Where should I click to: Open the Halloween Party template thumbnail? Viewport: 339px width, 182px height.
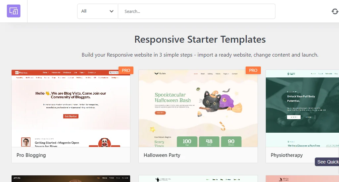click(x=198, y=108)
